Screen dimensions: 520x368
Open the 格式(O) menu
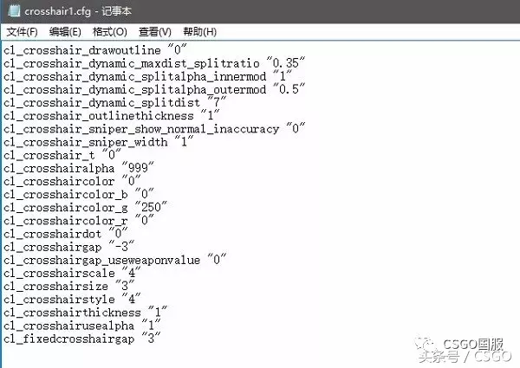[110, 32]
